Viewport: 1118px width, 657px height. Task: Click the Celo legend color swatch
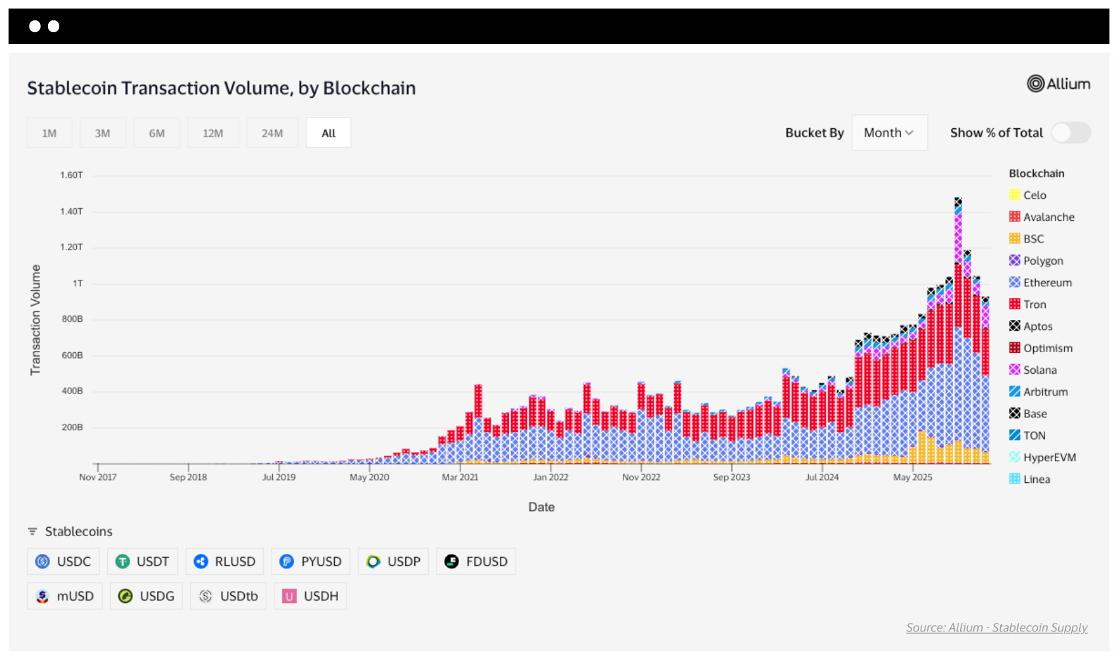[x=1015, y=194]
